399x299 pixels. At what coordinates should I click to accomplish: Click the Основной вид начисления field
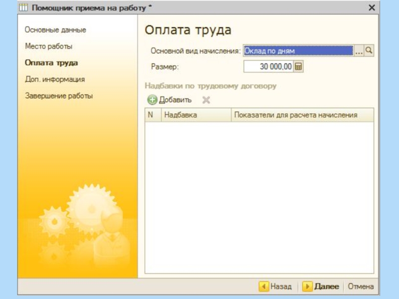click(x=298, y=51)
